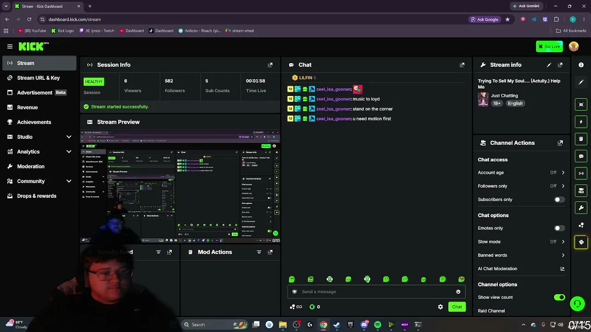
Task: Click the Ask Google button in address bar
Action: point(485,19)
